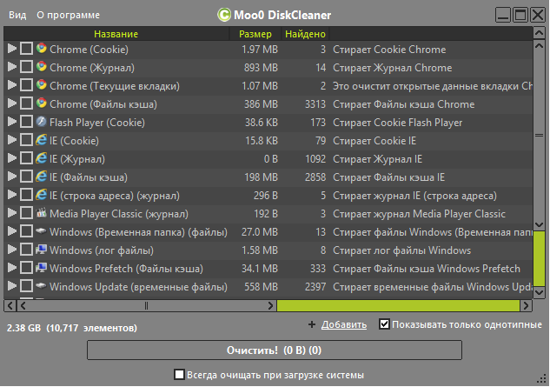Sort by the Размер column header
This screenshot has height=387, width=550.
pyautogui.click(x=255, y=34)
